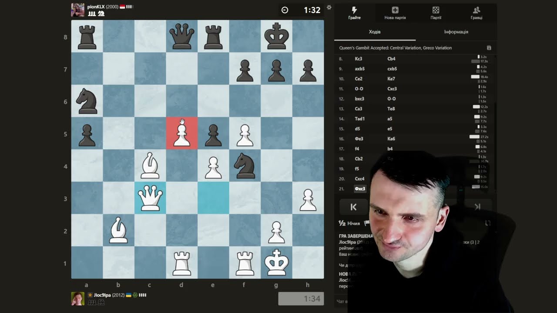This screenshot has height=313, width=557.
Task: Go to move 12 bxc3
Action: (x=360, y=99)
